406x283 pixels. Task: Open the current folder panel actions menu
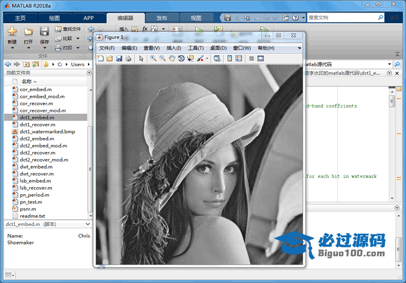(89, 72)
